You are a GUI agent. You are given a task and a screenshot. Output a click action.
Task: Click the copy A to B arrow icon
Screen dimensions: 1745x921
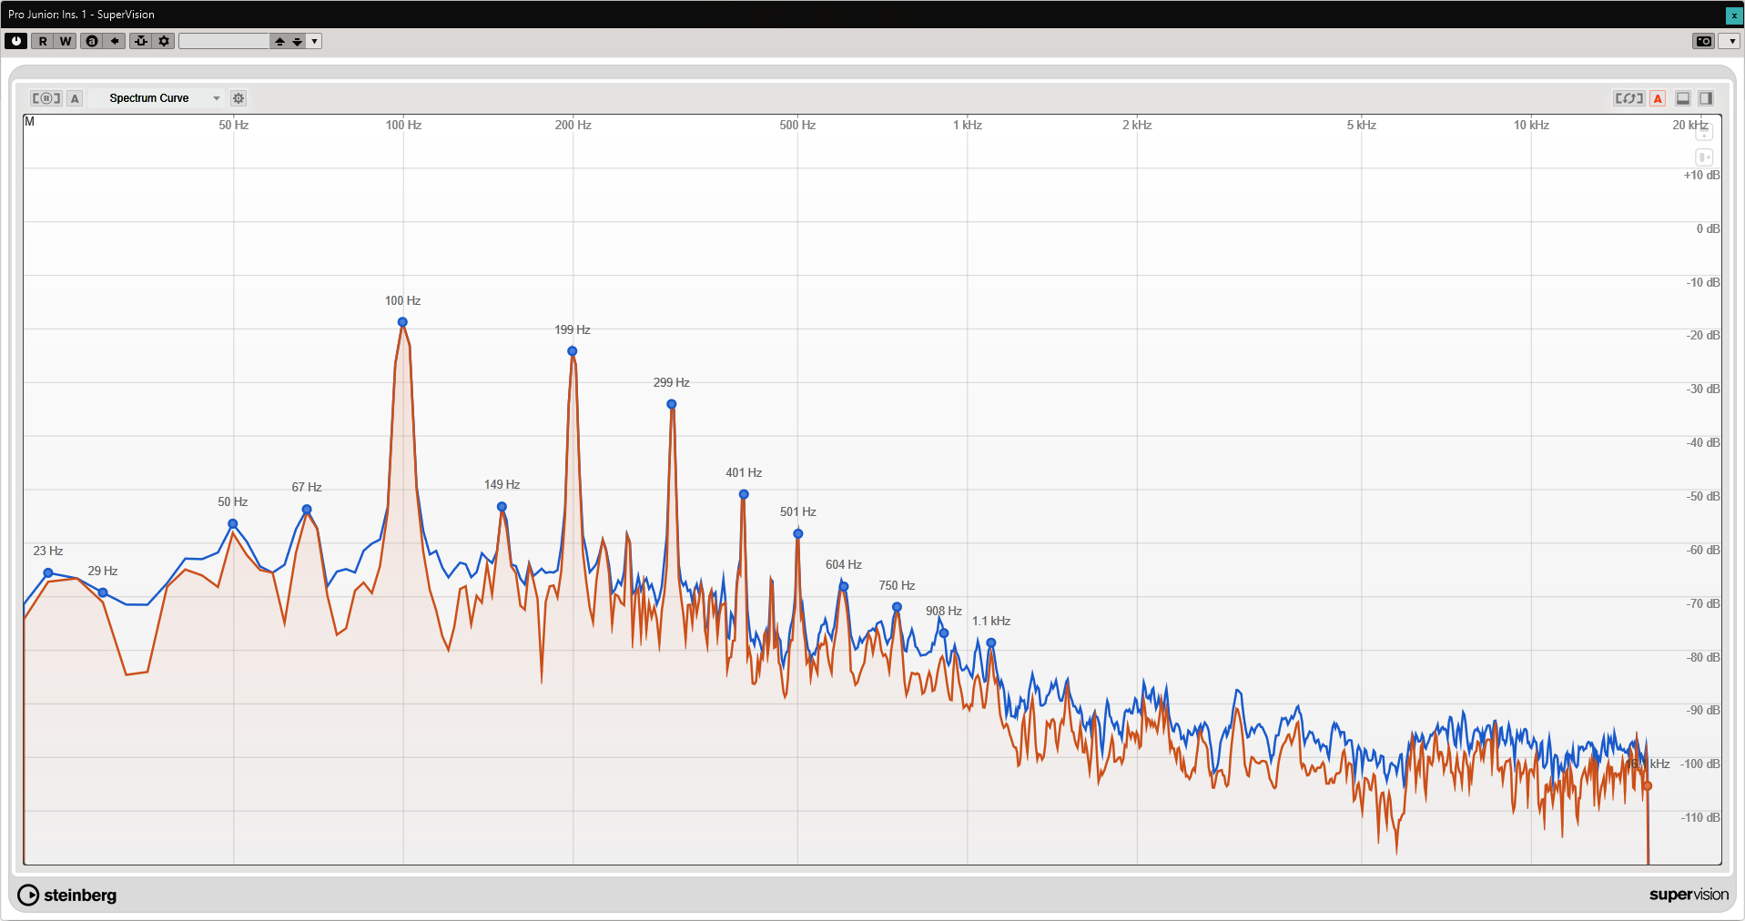coord(115,41)
